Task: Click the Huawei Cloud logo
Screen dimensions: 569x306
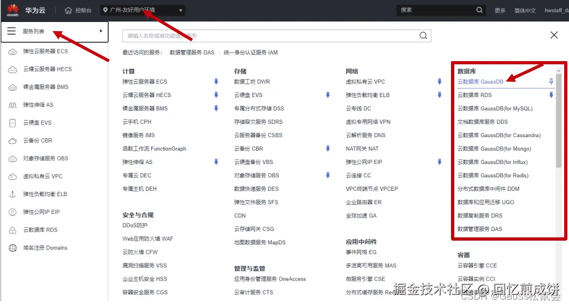Action: click(13, 10)
